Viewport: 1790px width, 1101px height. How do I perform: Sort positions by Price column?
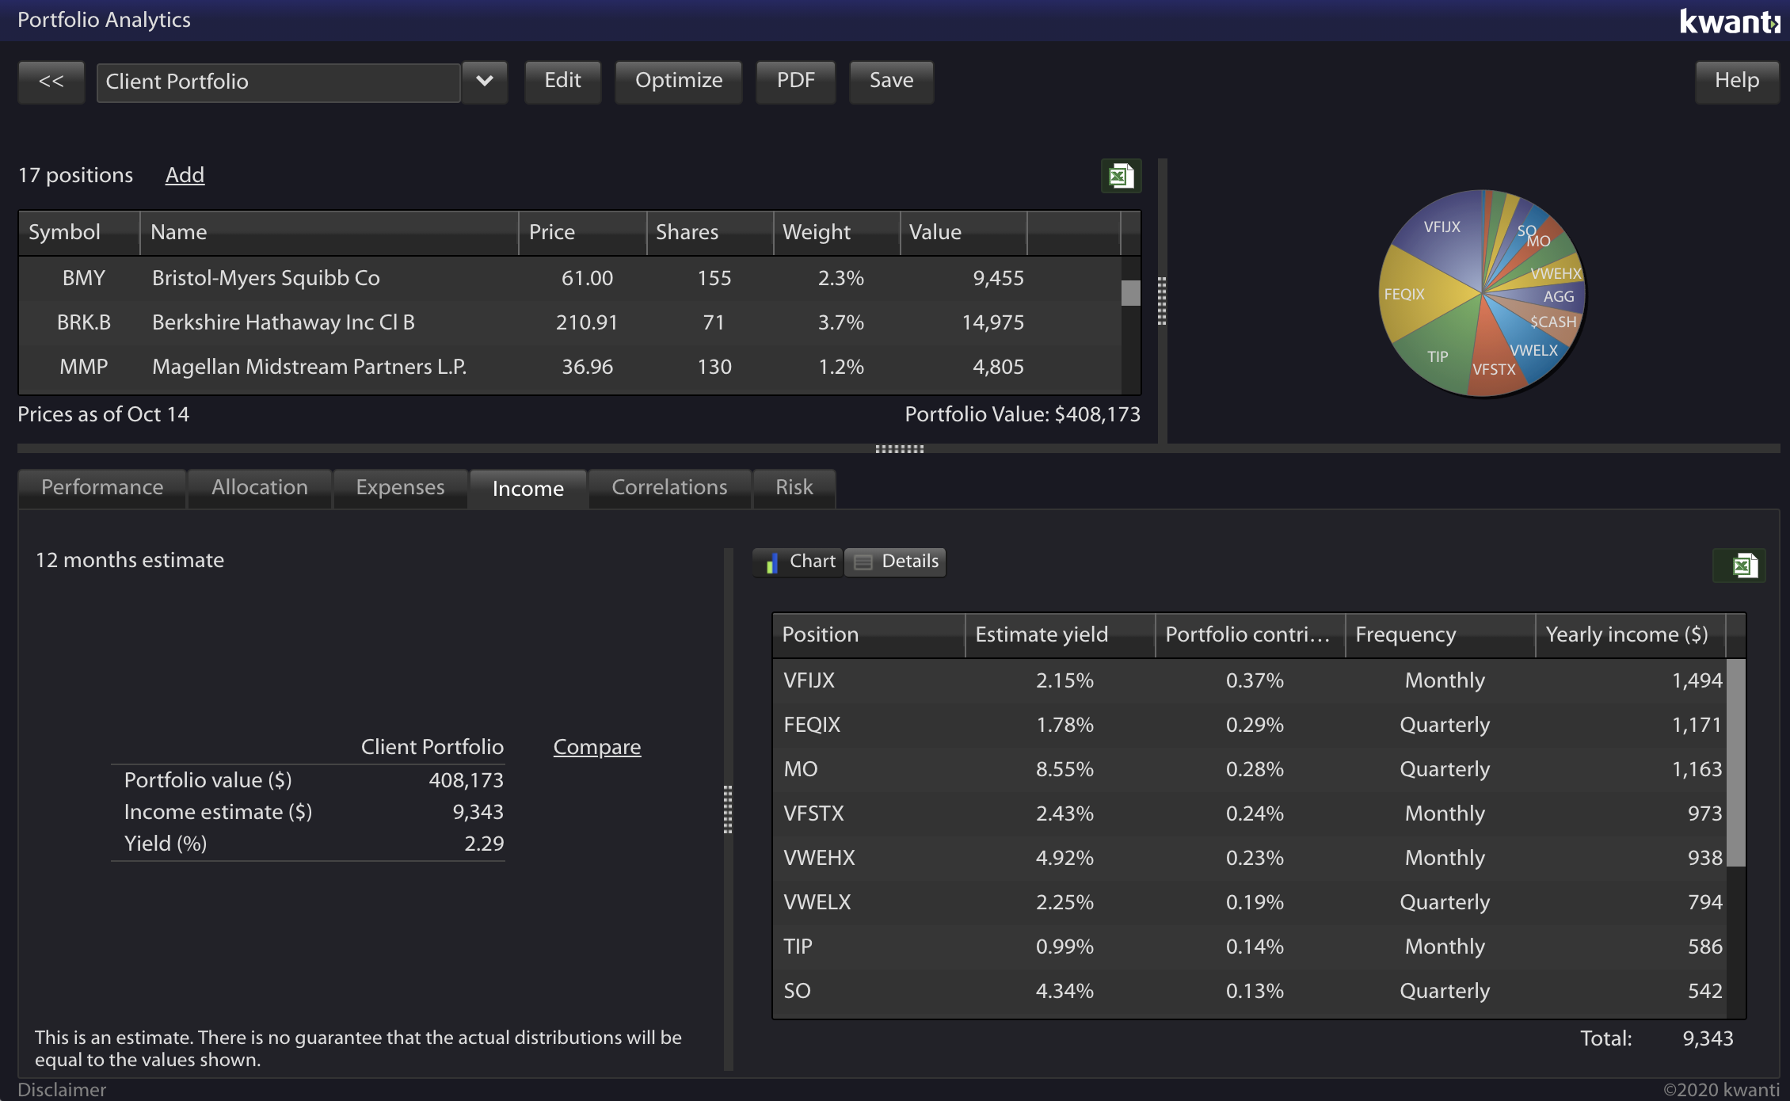point(582,233)
